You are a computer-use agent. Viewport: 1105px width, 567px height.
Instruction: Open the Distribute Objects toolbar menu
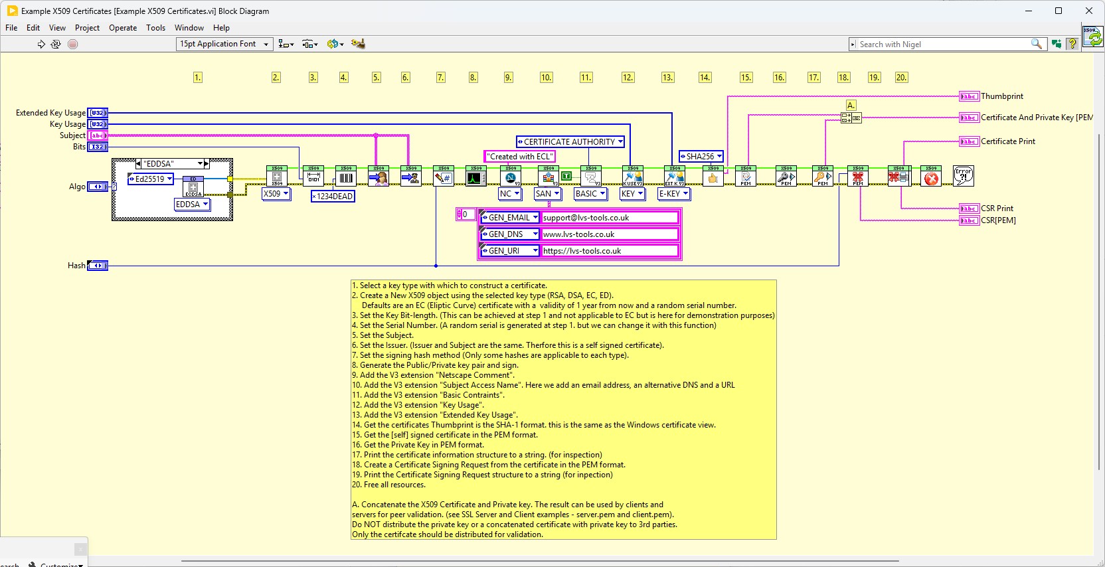(x=310, y=44)
